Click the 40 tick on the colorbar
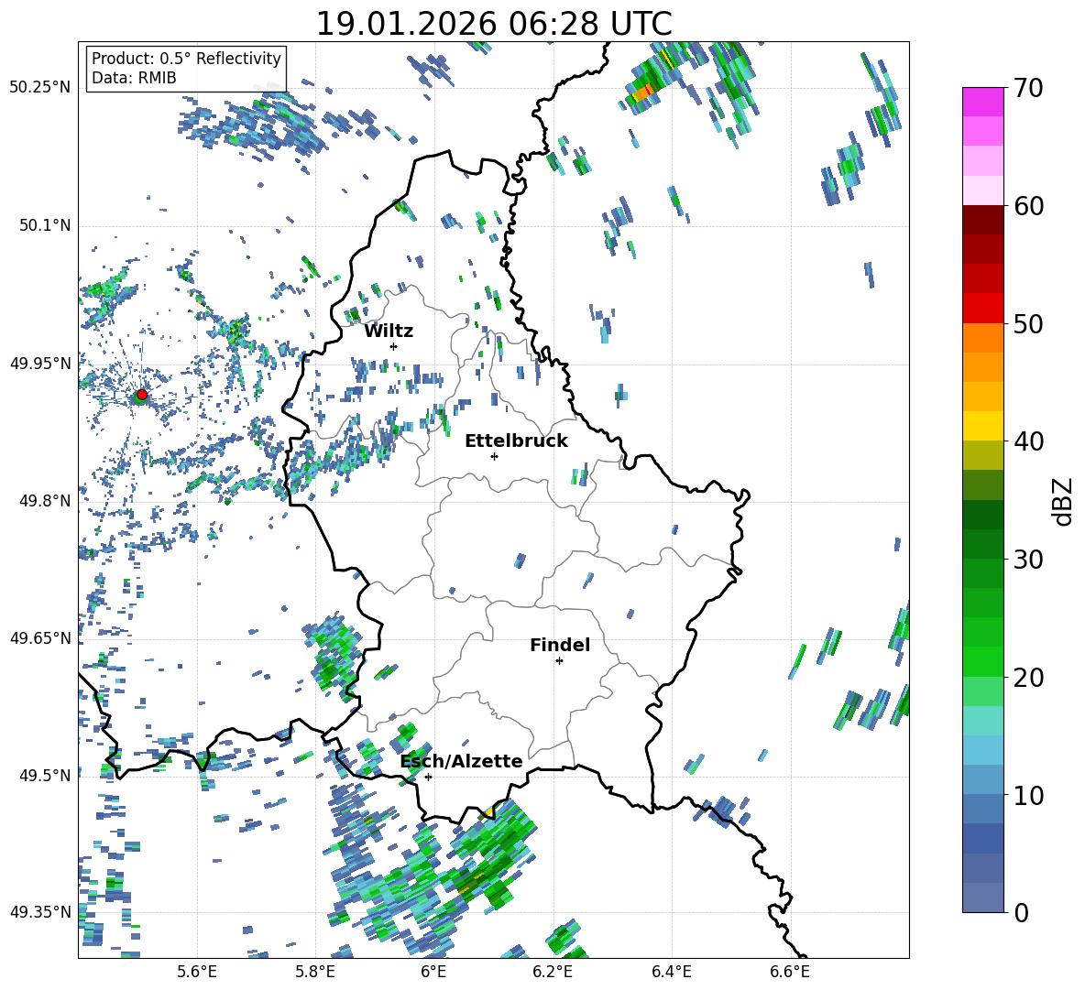Image resolution: width=1085 pixels, height=990 pixels. coord(1028,441)
